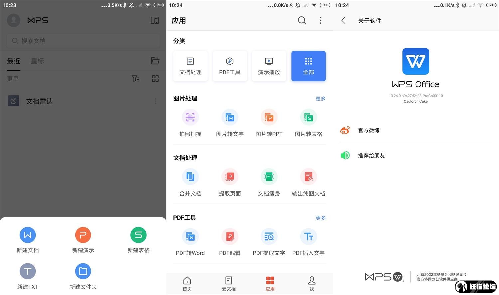Open the 输出纯图文档 tool
The image size is (499, 295).
click(308, 182)
